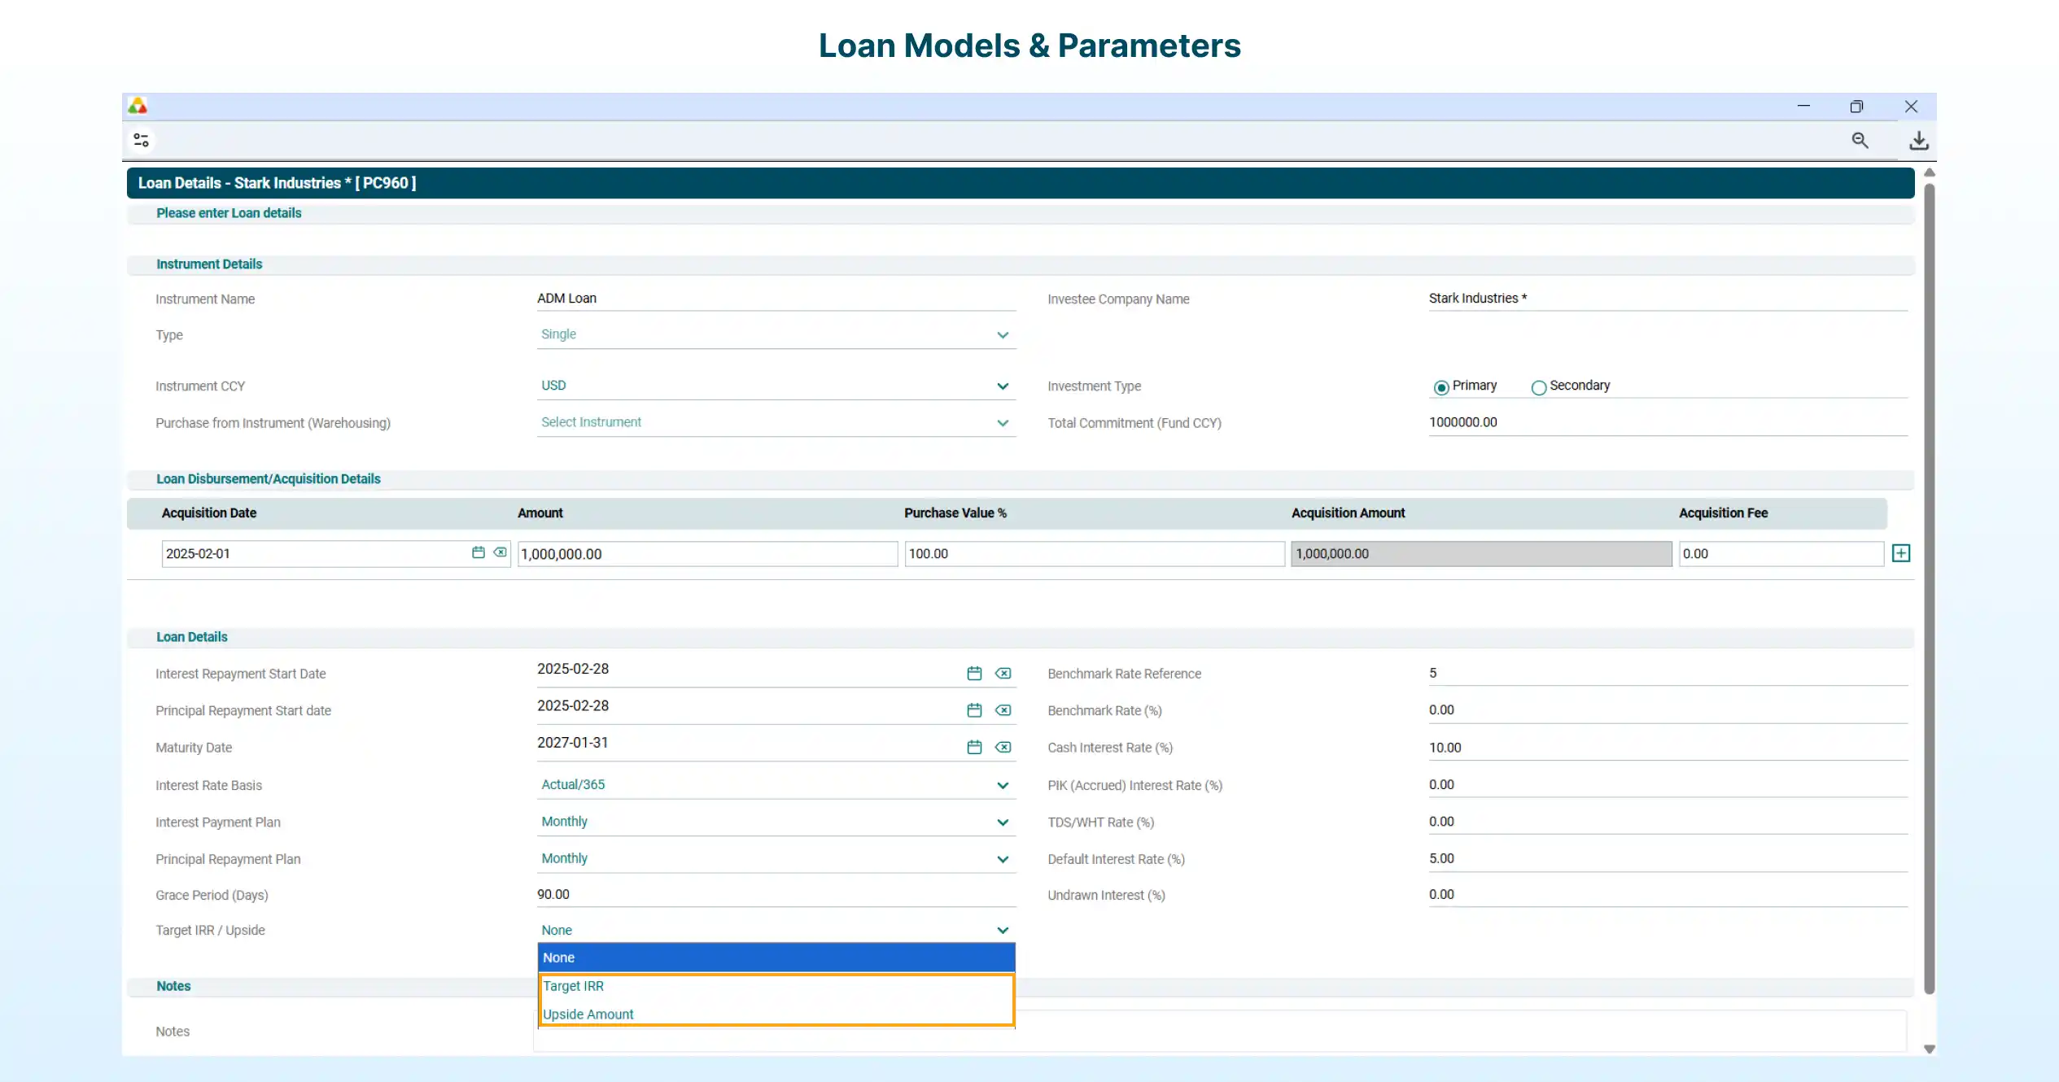The image size is (2059, 1082).
Task: Open the settings sliders icon in toolbar
Action: click(x=141, y=141)
